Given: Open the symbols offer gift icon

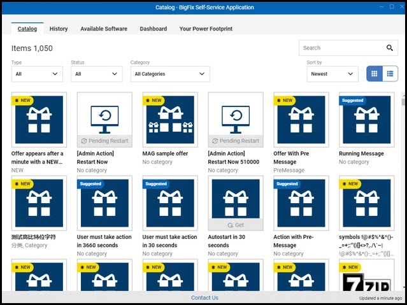Looking at the screenshot, I should coord(366,203).
